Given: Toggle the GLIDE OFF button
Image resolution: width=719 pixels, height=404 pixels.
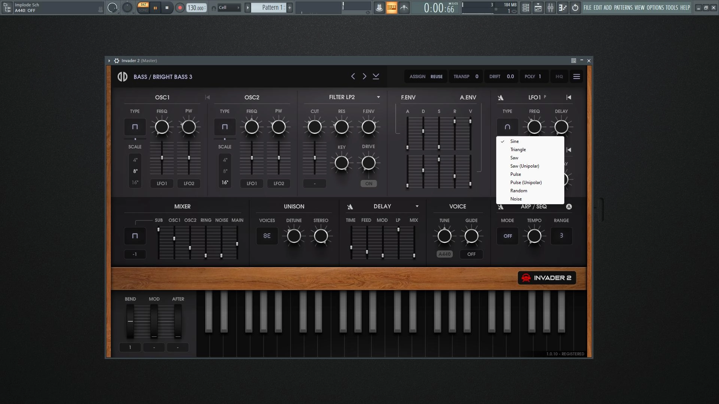Looking at the screenshot, I should click(471, 254).
